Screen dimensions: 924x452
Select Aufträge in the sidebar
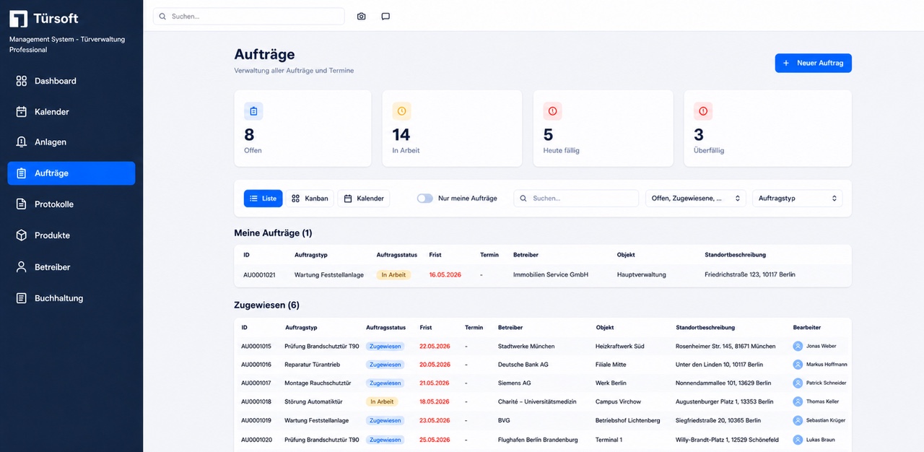pyautogui.click(x=71, y=173)
